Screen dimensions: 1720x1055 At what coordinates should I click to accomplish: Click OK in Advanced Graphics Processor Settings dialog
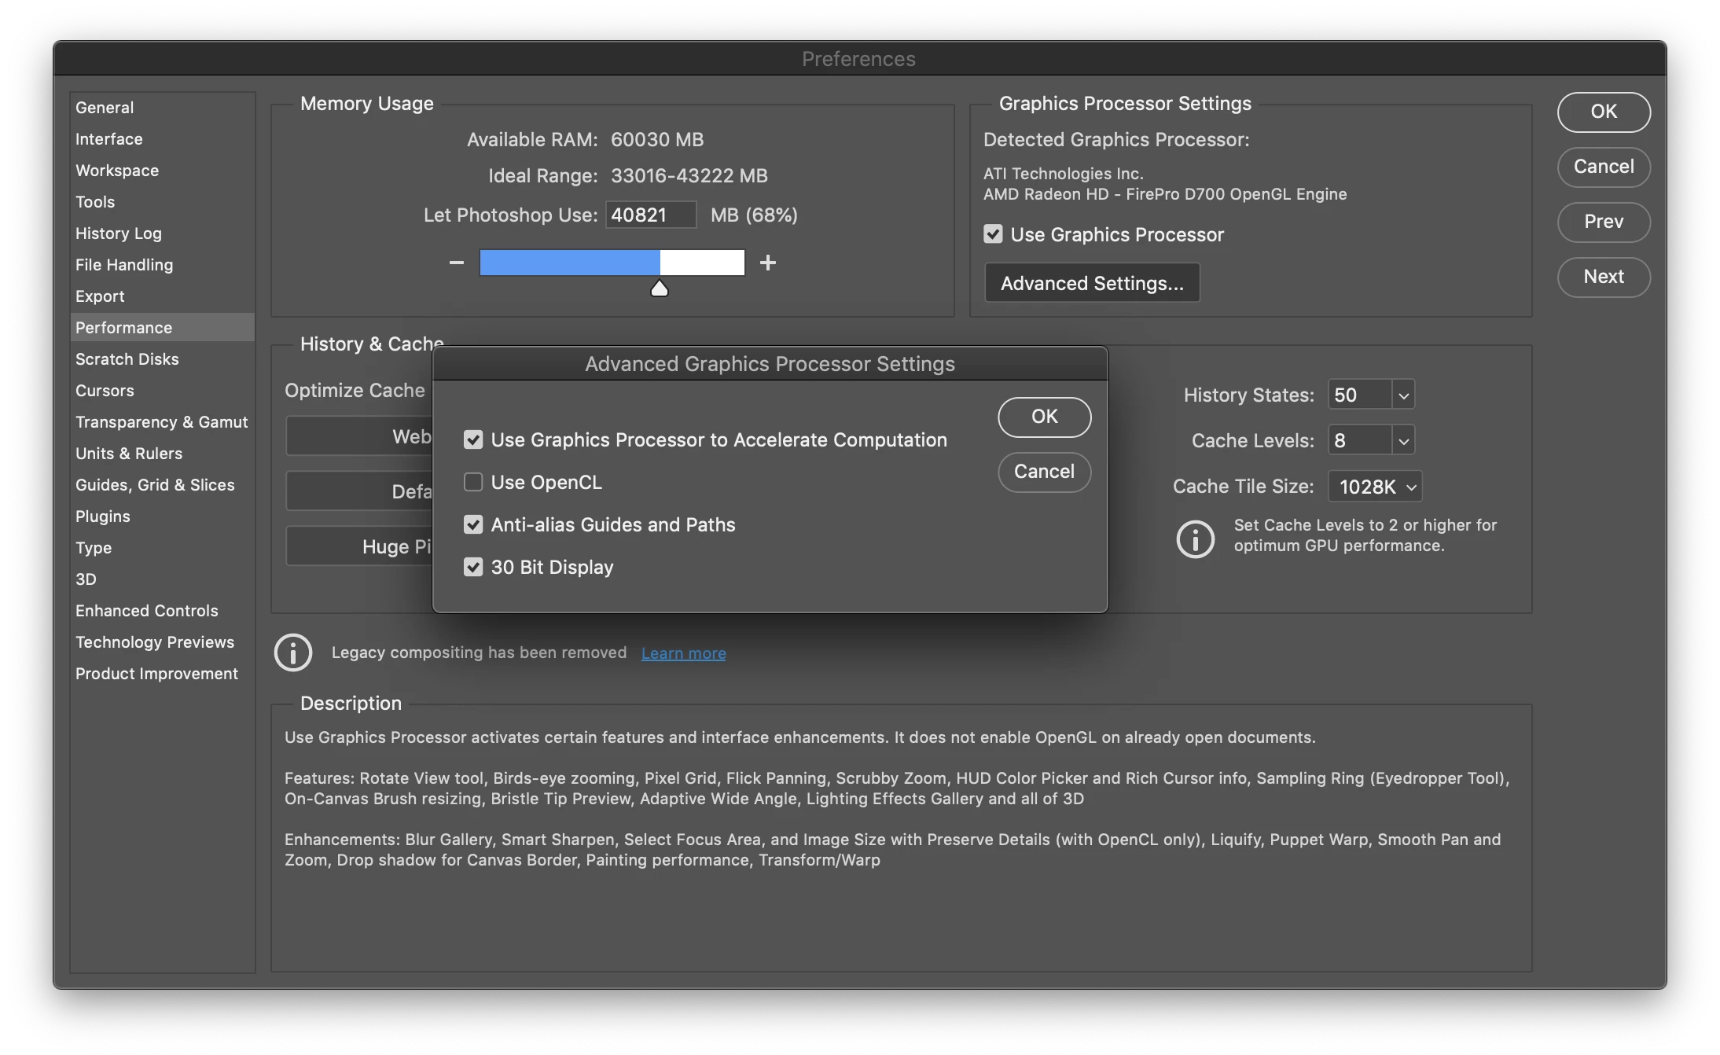(1044, 417)
